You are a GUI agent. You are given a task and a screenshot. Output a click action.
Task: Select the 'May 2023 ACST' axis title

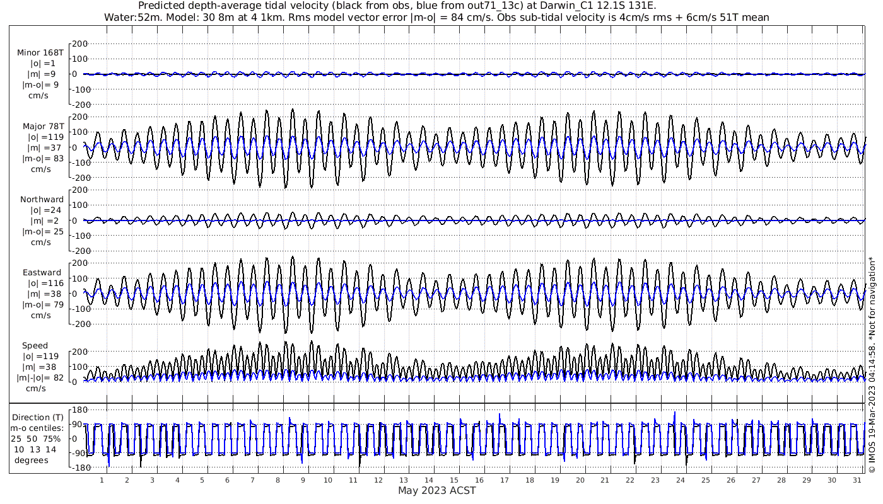pos(436,491)
